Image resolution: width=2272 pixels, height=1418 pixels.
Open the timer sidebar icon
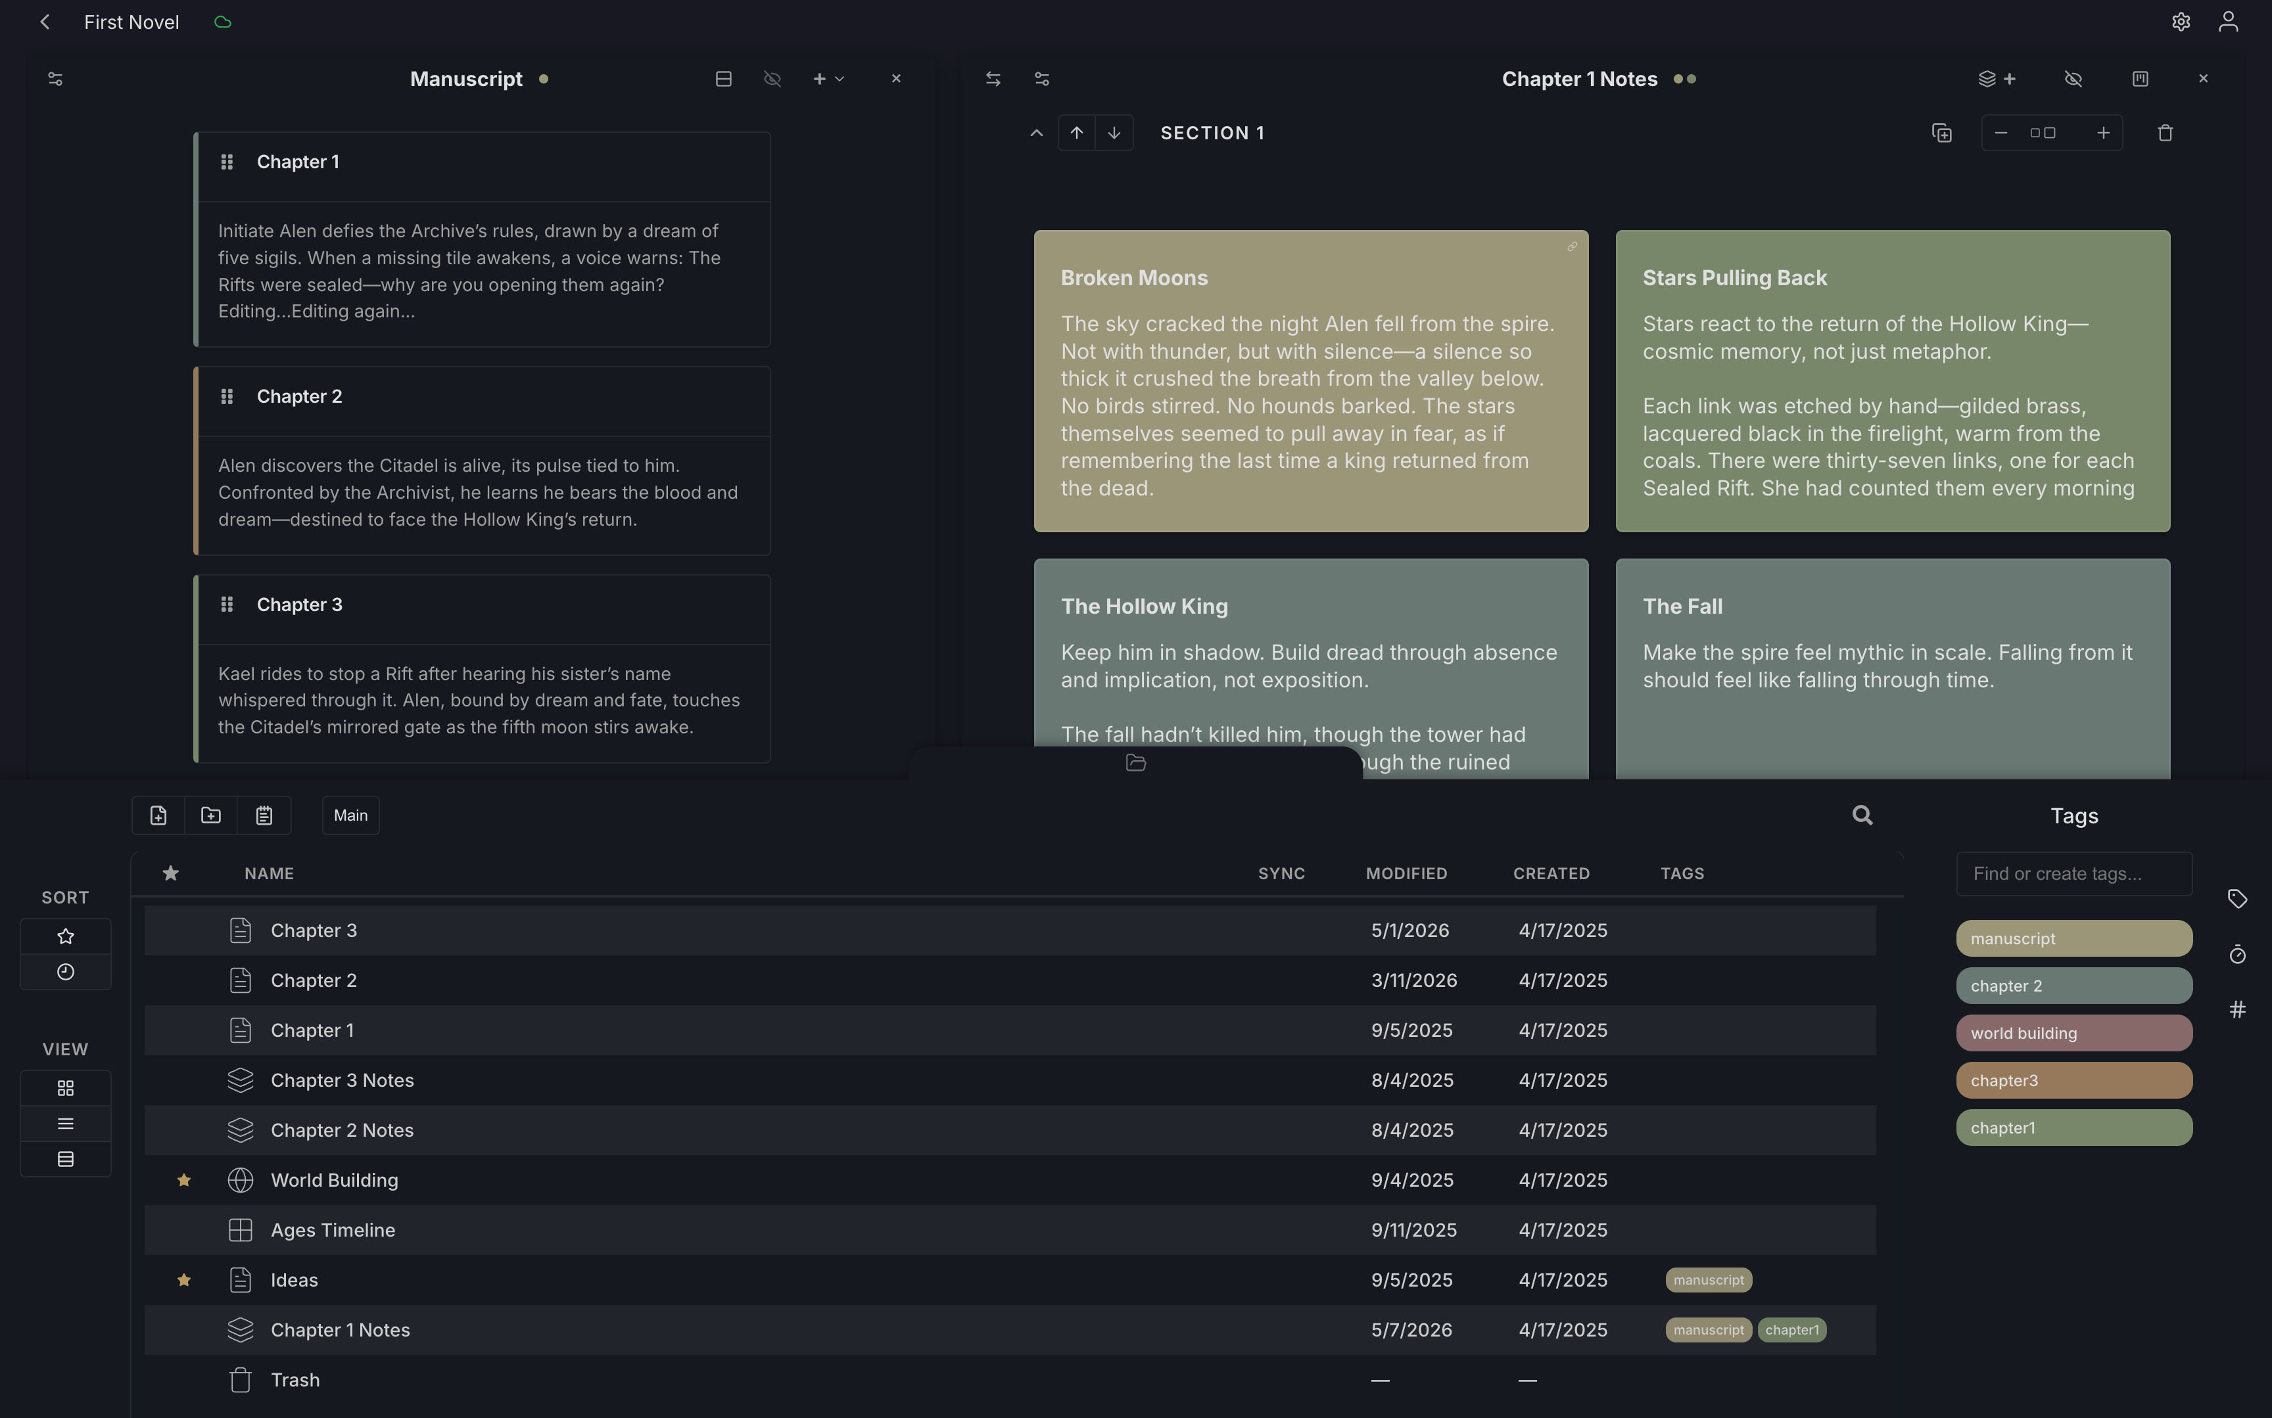2236,955
